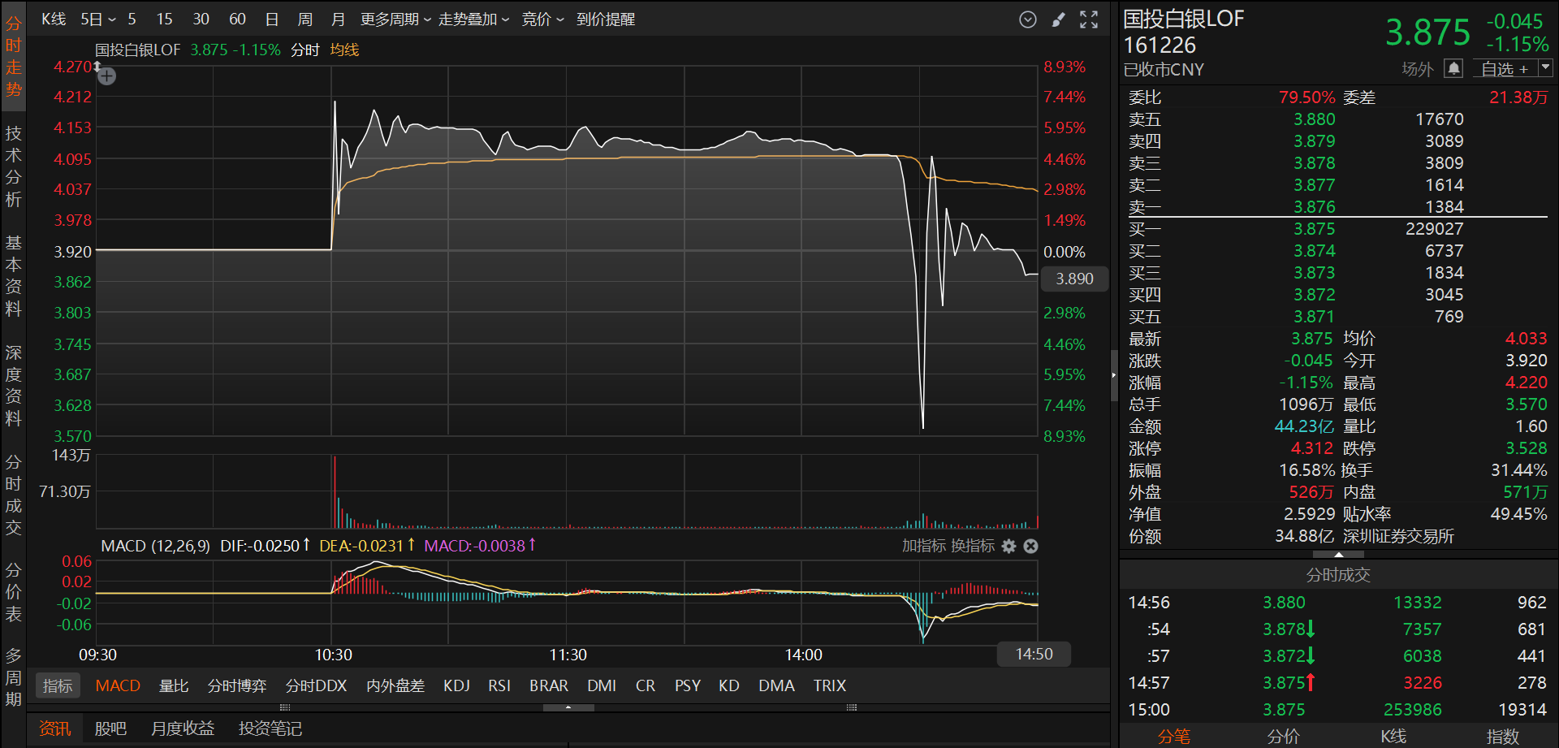1559x748 pixels.
Task: Expand the 更多周期 dropdown
Action: click(x=395, y=19)
